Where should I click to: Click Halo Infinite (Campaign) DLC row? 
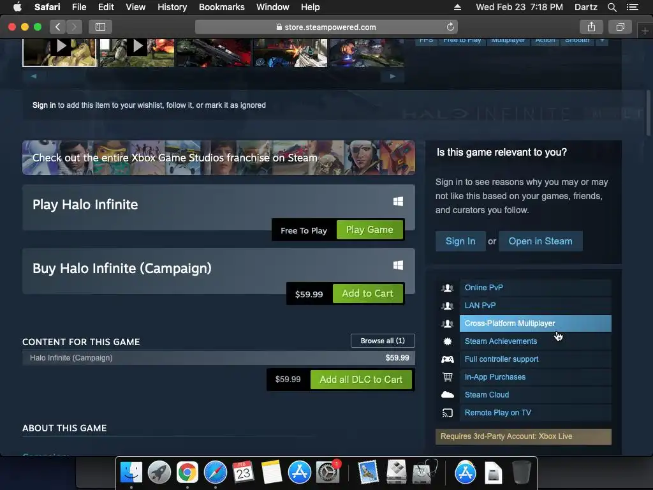218,358
